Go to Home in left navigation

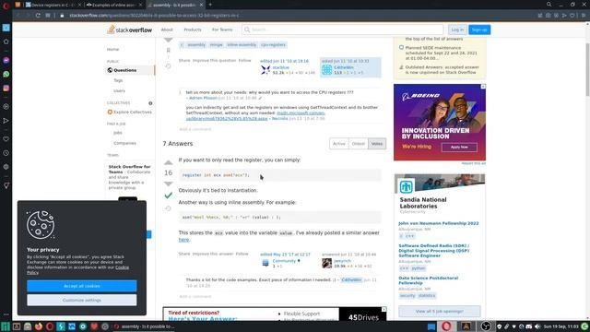pos(112,49)
